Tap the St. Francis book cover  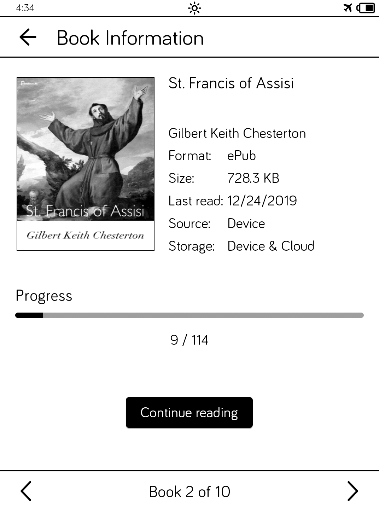(86, 164)
